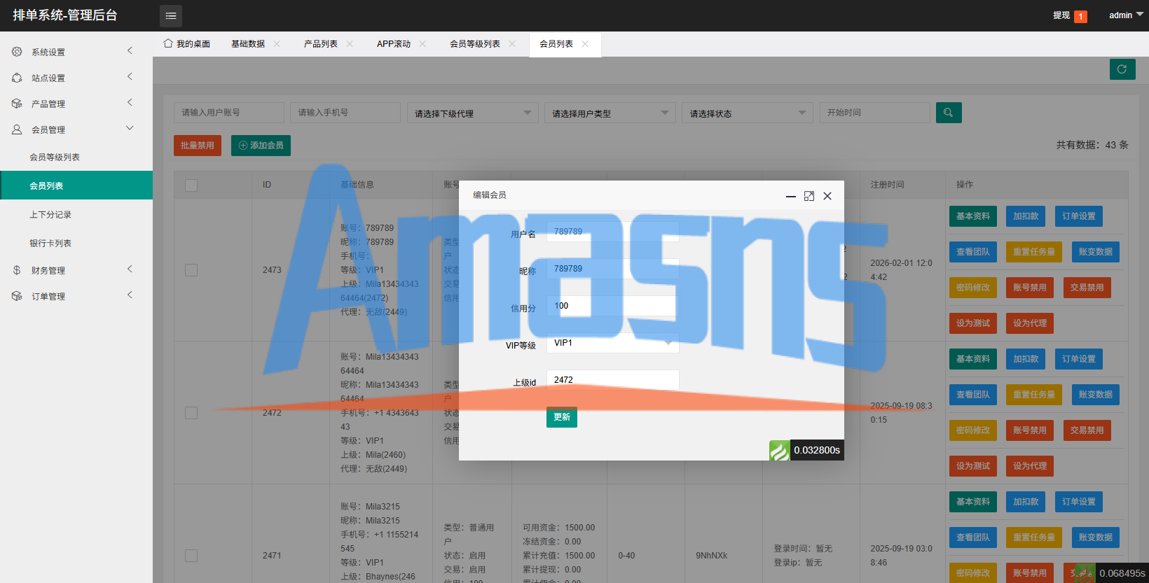
Task: Close the 产品列表 tab with its X
Action: (350, 44)
